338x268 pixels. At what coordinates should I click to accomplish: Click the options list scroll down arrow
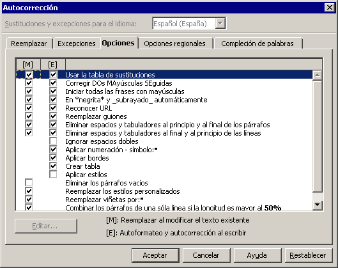[318, 205]
